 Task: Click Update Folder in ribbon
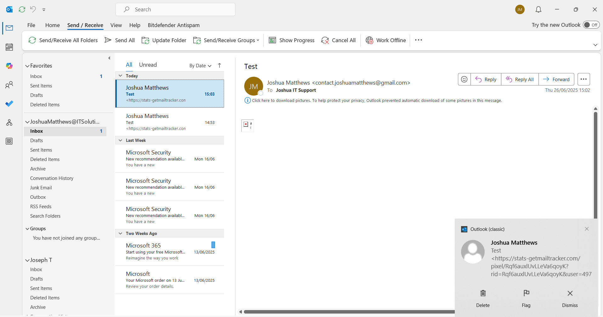click(x=164, y=40)
